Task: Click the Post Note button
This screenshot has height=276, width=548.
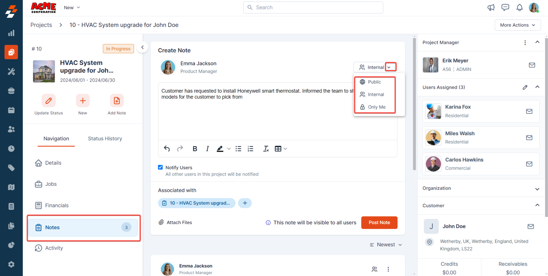Action: pyautogui.click(x=379, y=223)
